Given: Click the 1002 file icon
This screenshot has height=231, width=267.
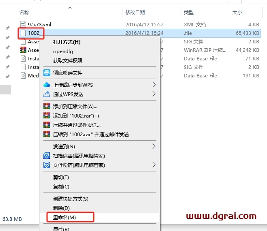Looking at the screenshot, I should click(23, 33).
